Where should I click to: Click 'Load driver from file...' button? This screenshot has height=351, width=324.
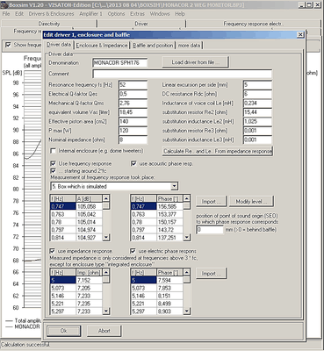tap(195, 62)
